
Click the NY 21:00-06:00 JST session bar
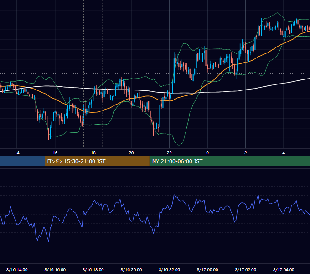(x=229, y=161)
